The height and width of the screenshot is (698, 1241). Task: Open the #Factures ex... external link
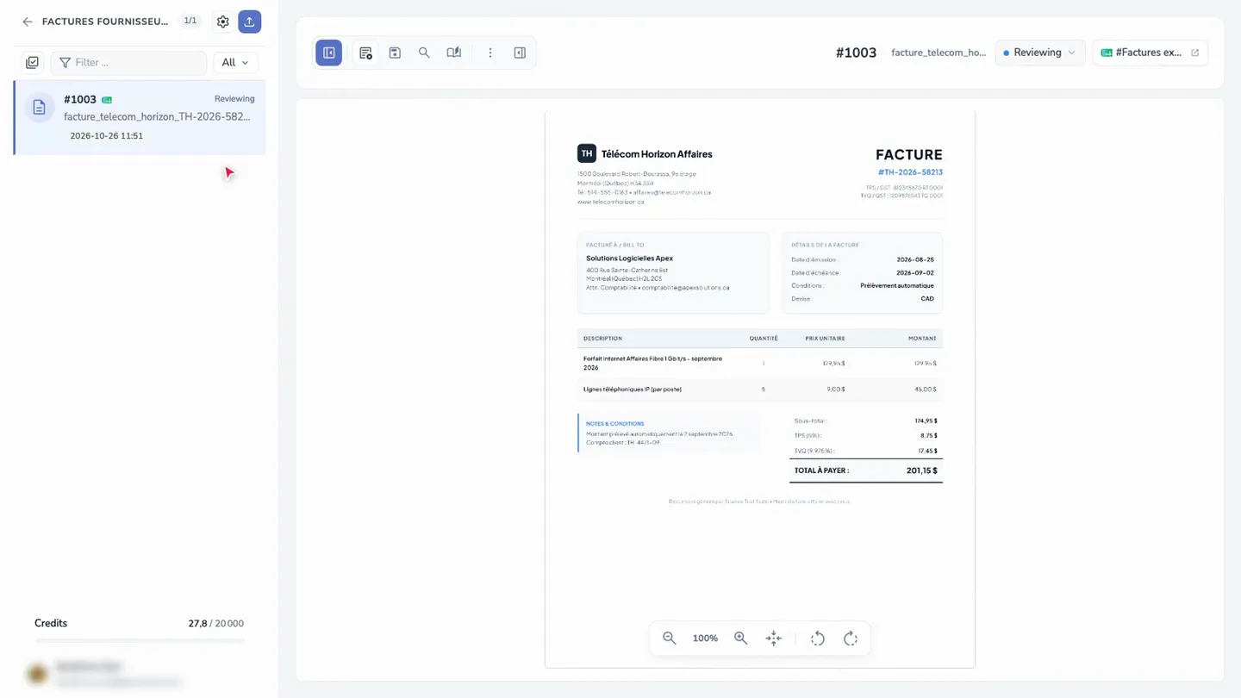(x=1150, y=53)
